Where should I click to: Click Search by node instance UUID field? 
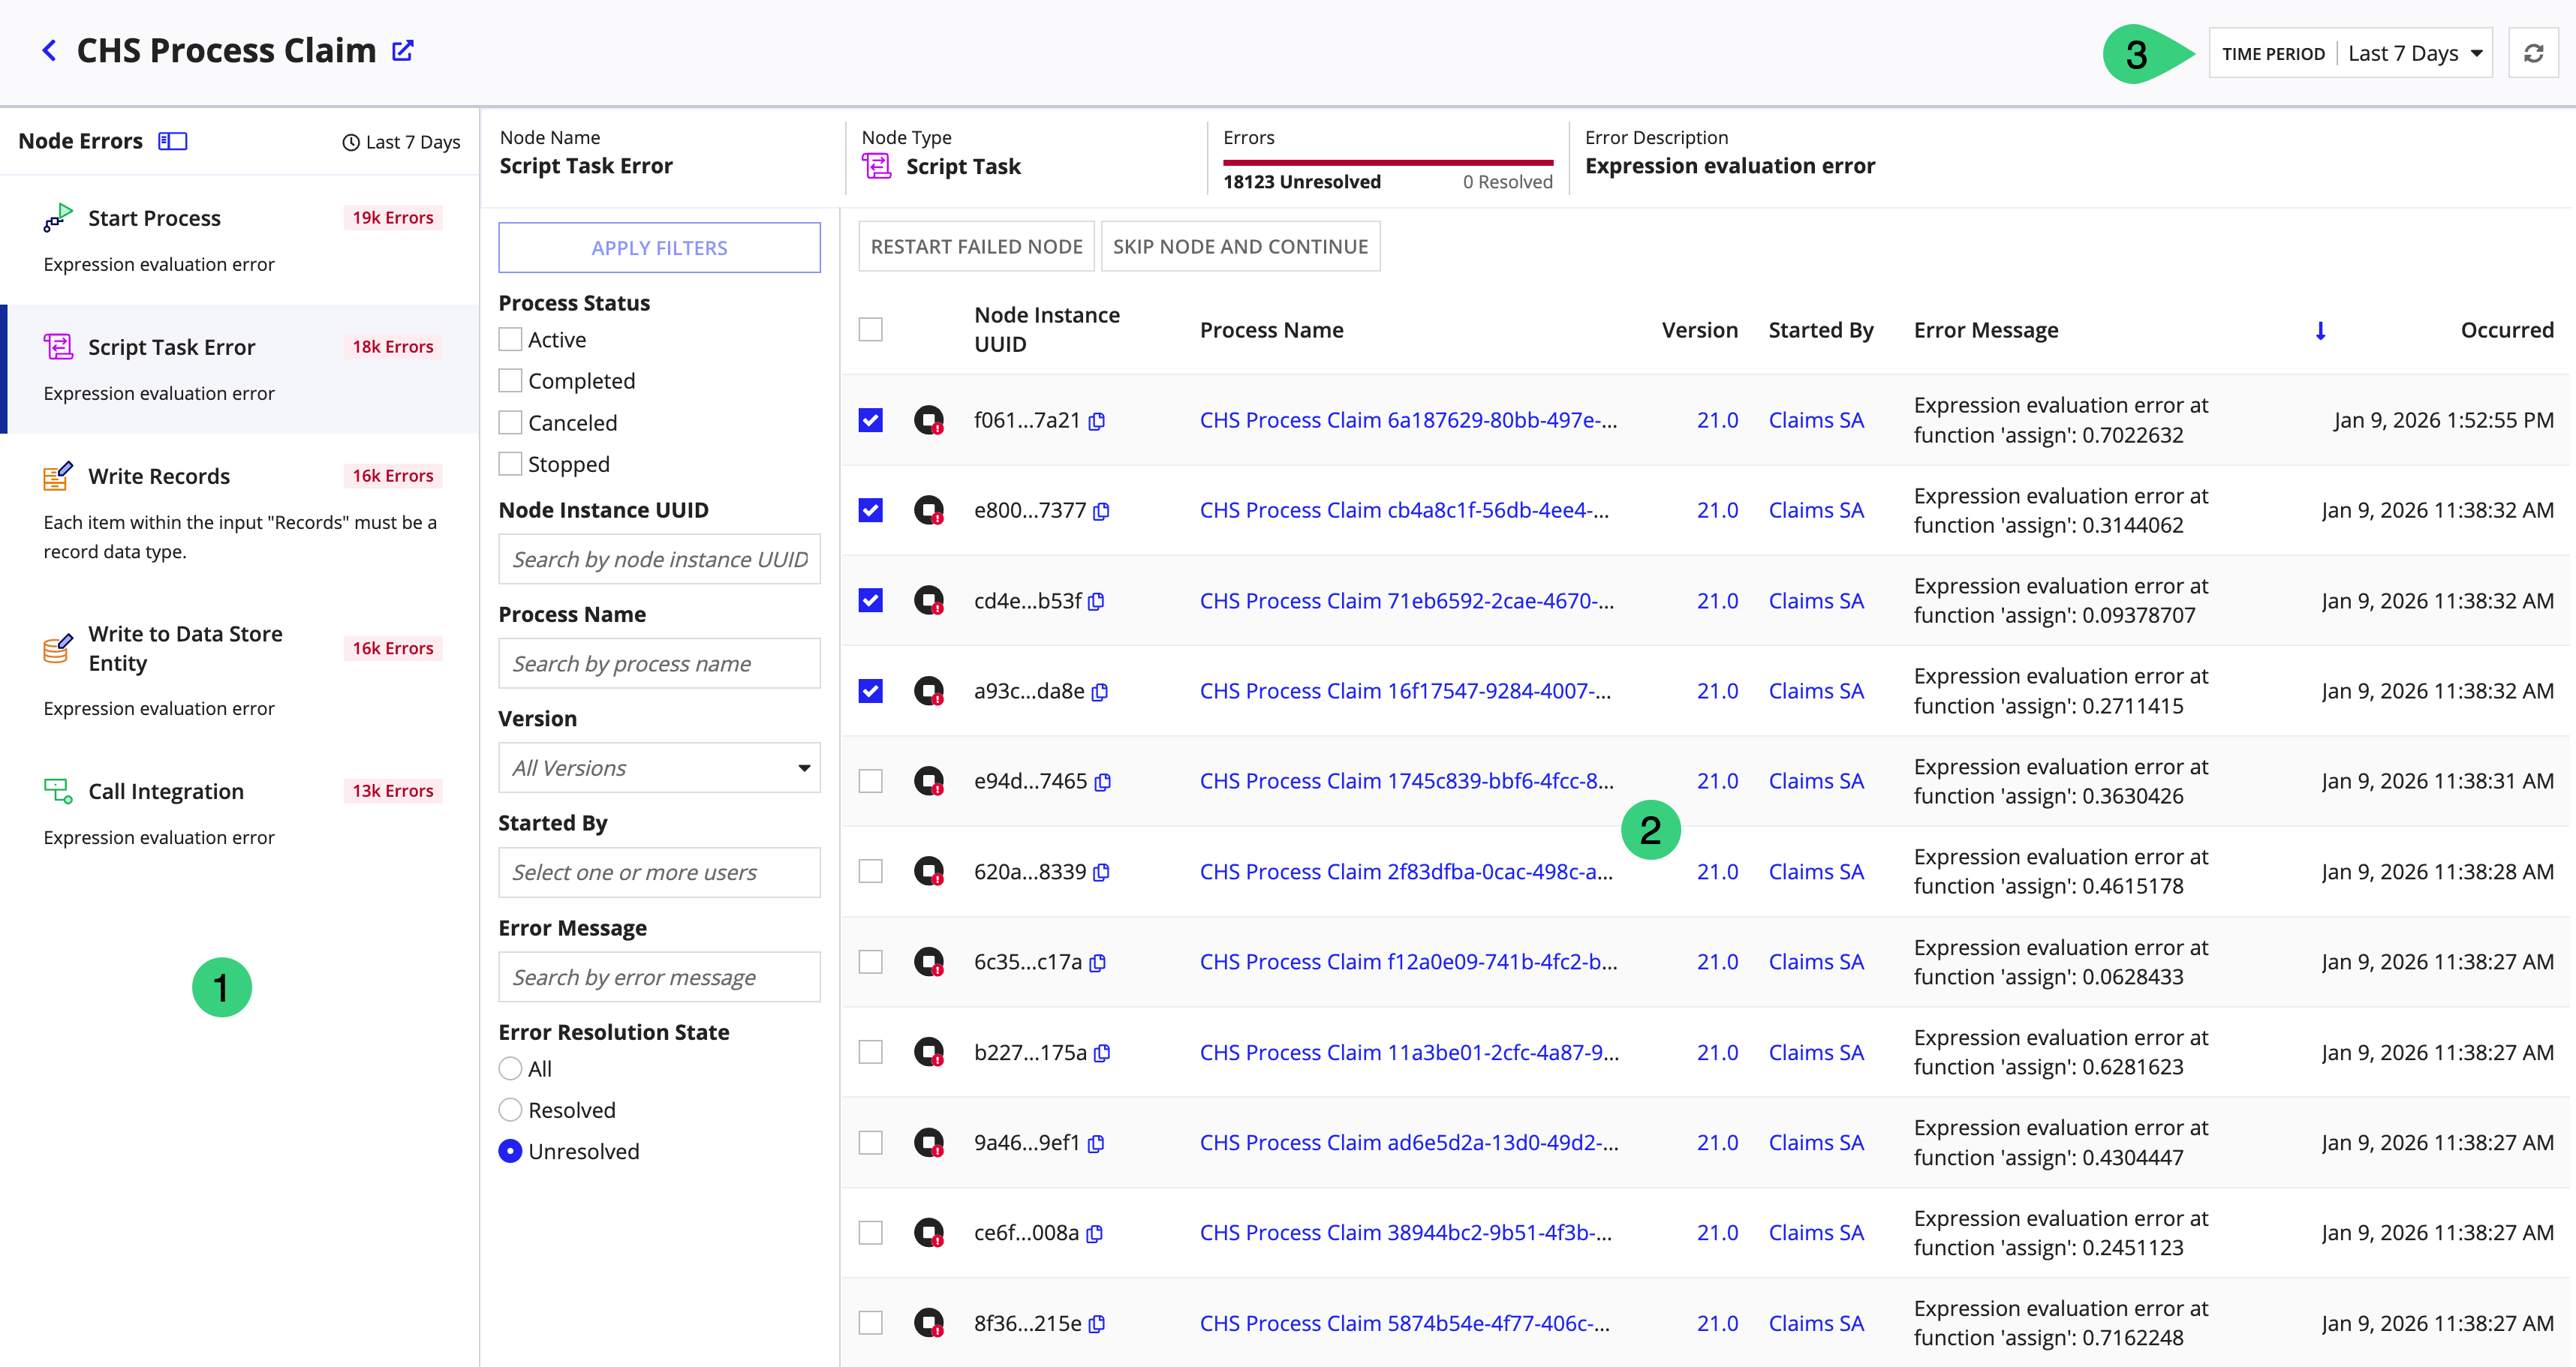point(659,559)
